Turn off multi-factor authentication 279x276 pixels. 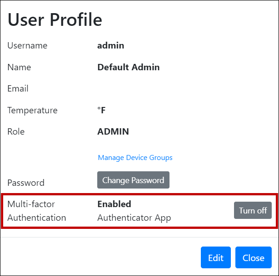tap(253, 211)
